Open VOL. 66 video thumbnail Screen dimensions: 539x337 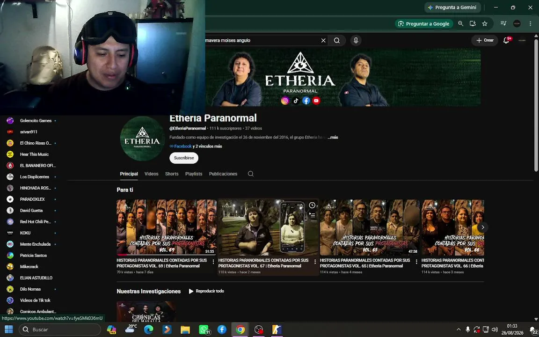click(453, 227)
